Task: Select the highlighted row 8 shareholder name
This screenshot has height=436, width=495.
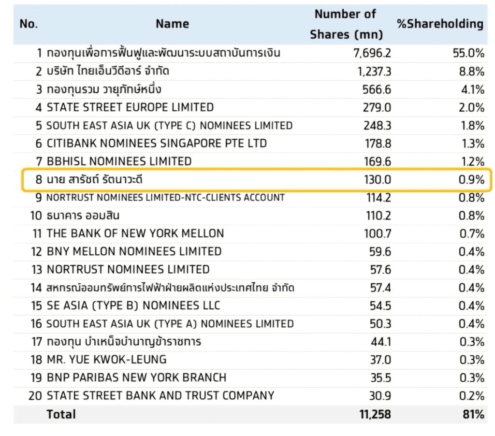Action: click(x=95, y=180)
